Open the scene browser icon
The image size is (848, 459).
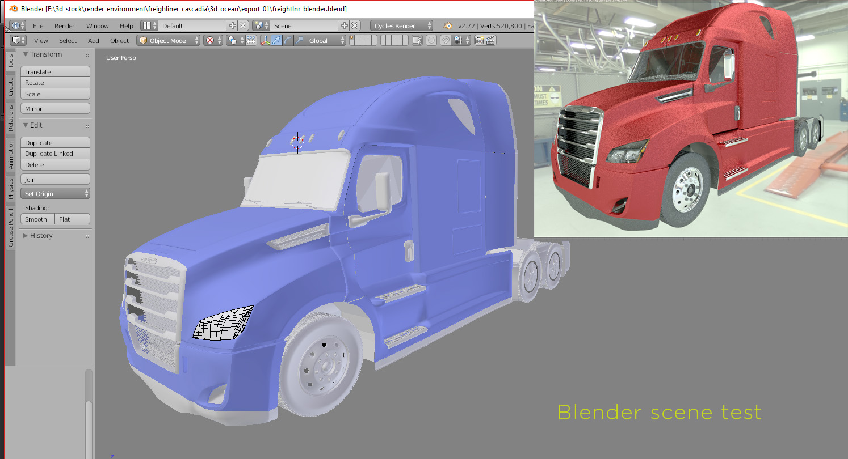[262, 26]
